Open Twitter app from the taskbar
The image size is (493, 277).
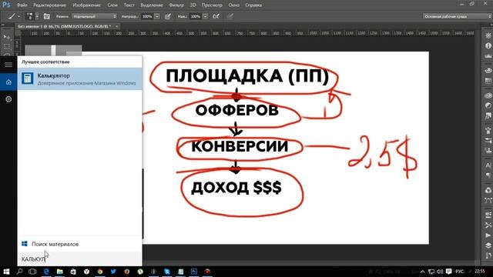pyautogui.click(x=113, y=272)
